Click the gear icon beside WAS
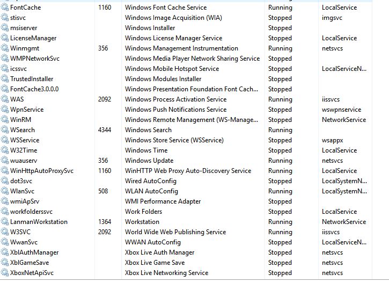Screen dimensions: 389x282 coord(5,99)
